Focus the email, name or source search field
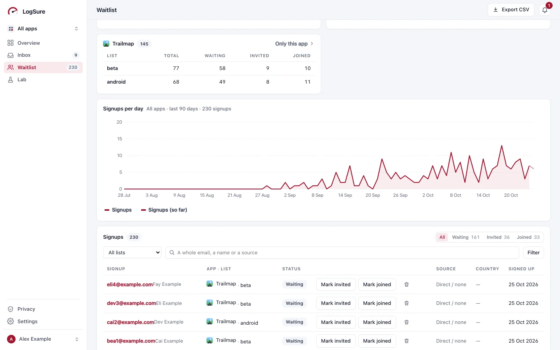Viewport: 560px width, 350px height. [342, 253]
